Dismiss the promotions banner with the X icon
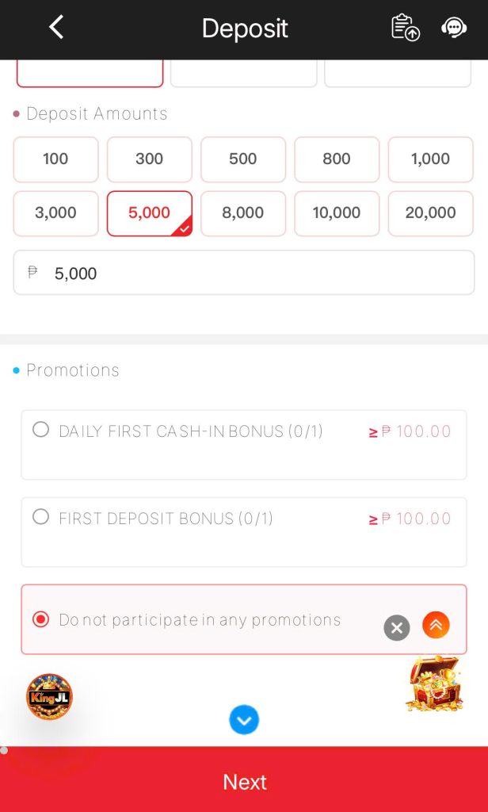The width and height of the screenshot is (488, 812). click(x=397, y=628)
